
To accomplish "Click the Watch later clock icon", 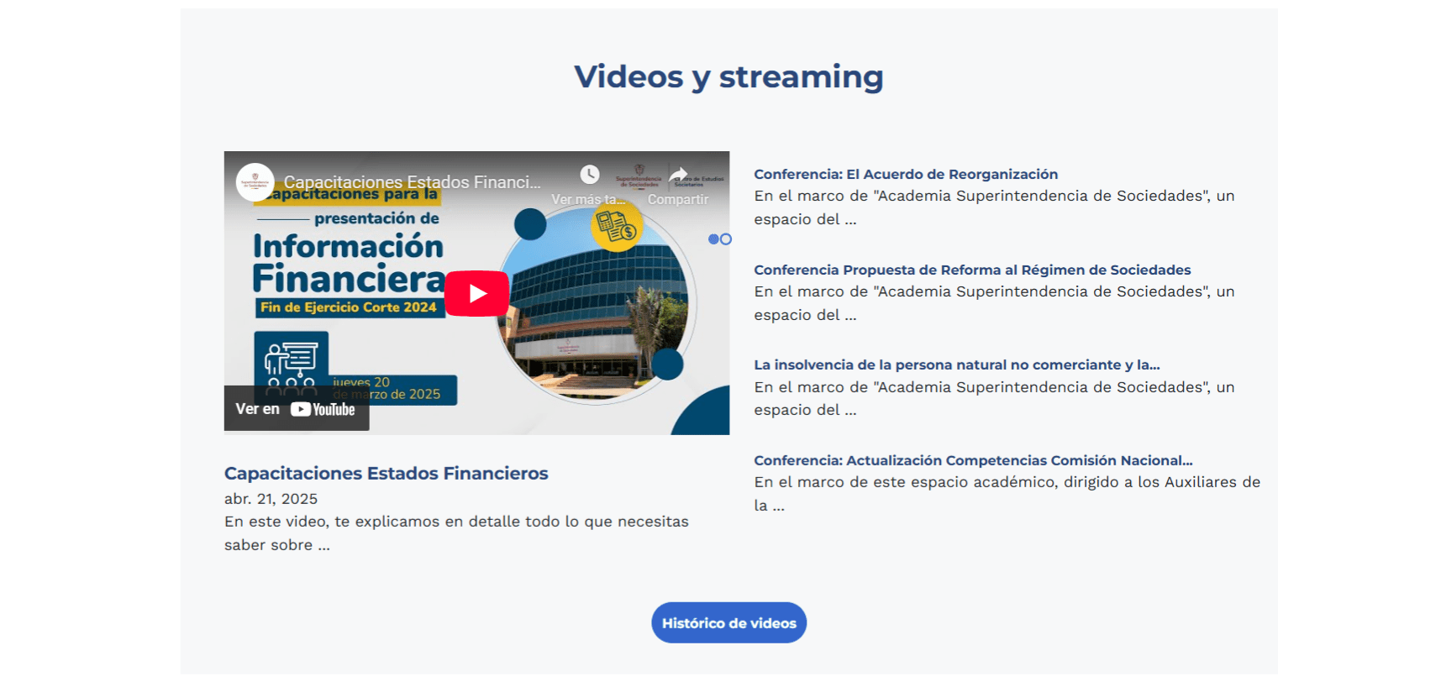I will (590, 175).
